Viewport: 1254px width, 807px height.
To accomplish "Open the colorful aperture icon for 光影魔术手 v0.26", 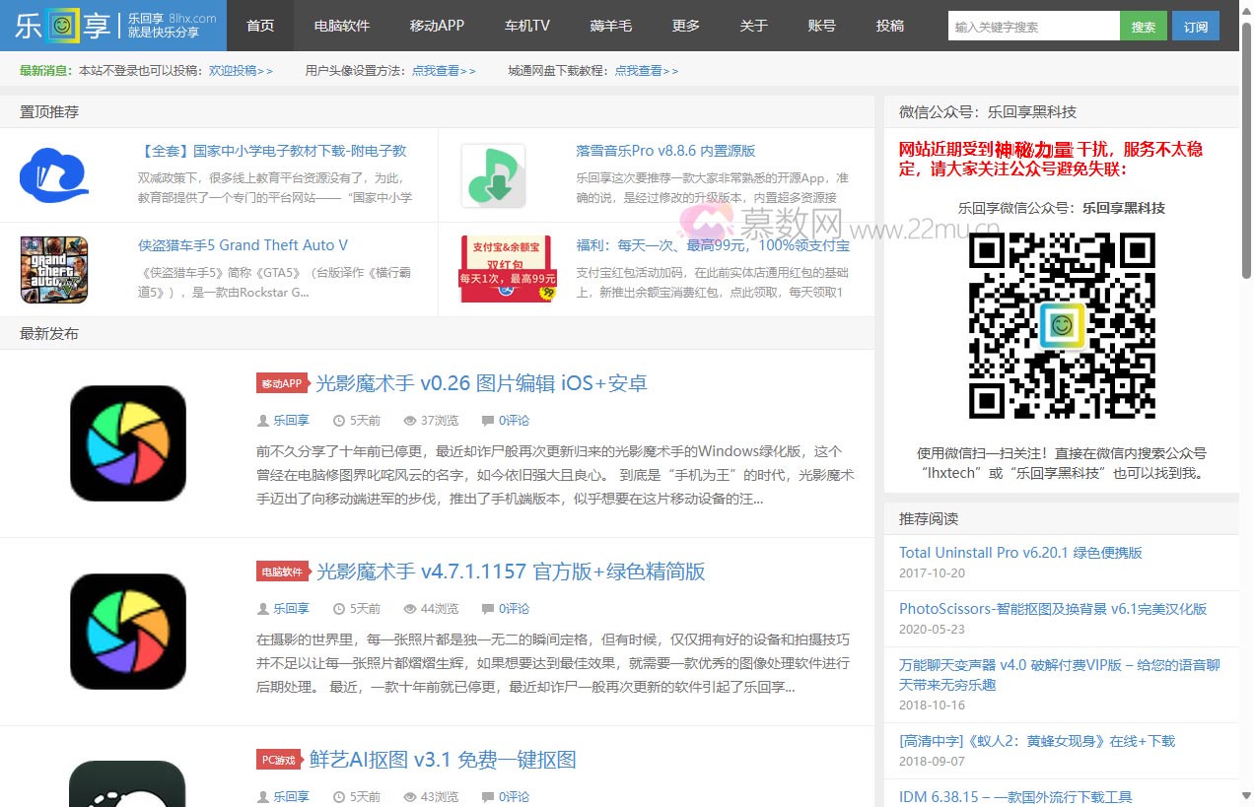I will 128,442.
